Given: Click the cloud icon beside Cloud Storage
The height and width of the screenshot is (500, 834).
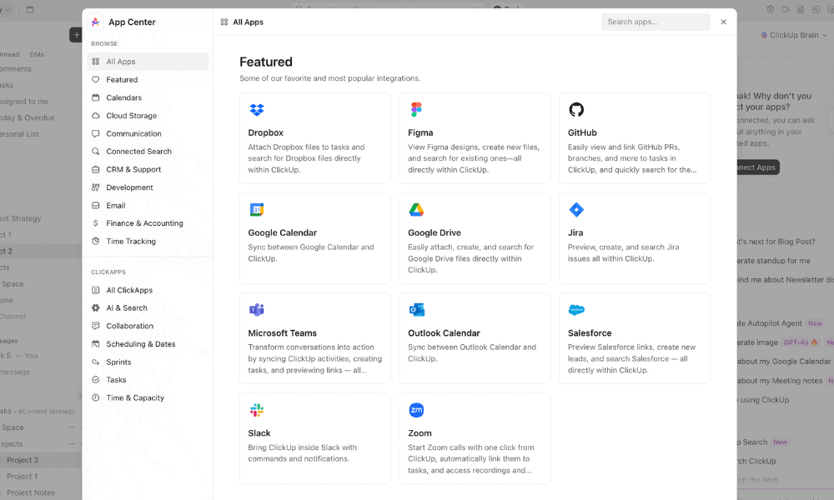Looking at the screenshot, I should [96, 115].
